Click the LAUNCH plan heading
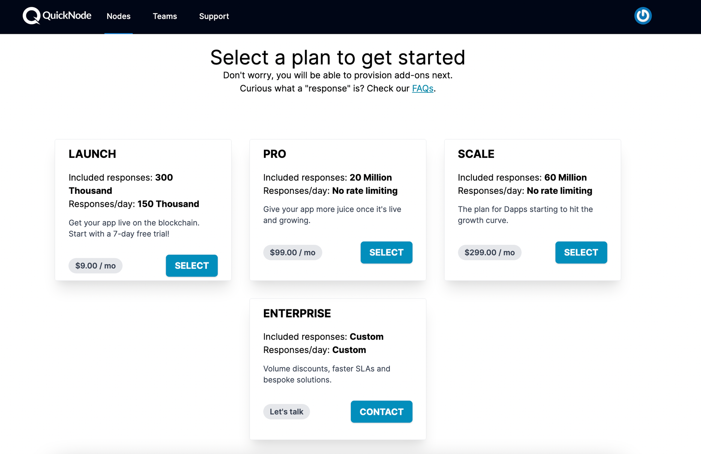Screen dimensions: 701x454 (92, 154)
